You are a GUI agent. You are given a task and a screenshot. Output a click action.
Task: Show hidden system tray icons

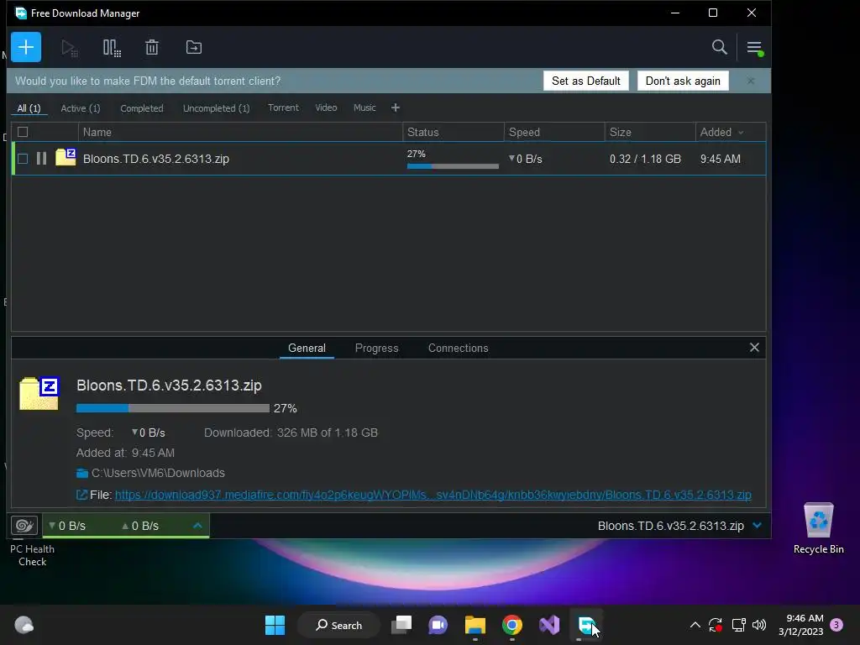[x=695, y=625]
